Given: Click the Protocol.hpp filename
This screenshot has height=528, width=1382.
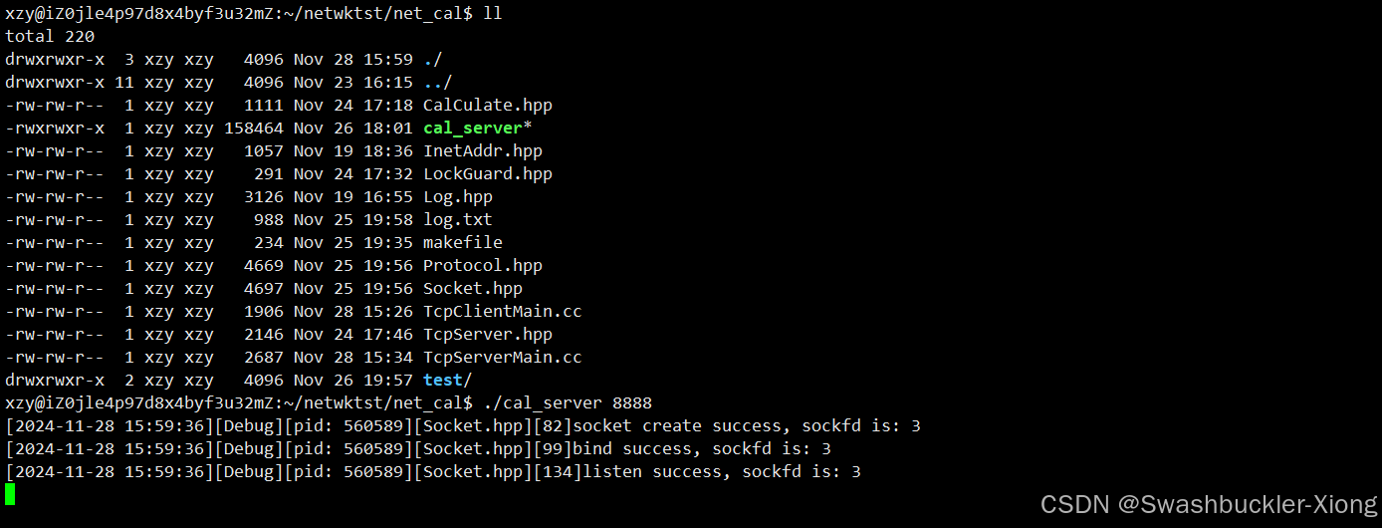Looking at the screenshot, I should (x=482, y=266).
